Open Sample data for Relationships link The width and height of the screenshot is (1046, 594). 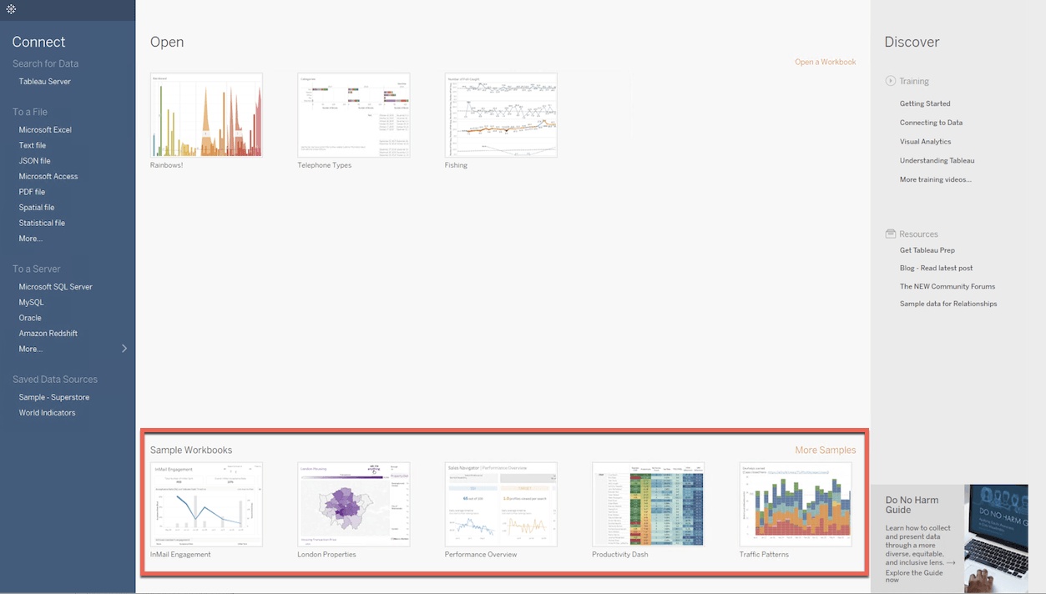click(x=948, y=305)
